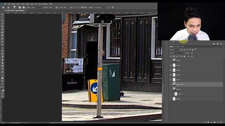The width and height of the screenshot is (225, 126).
Task: Click the Layer 4 thumbnail
Action: [176, 94]
